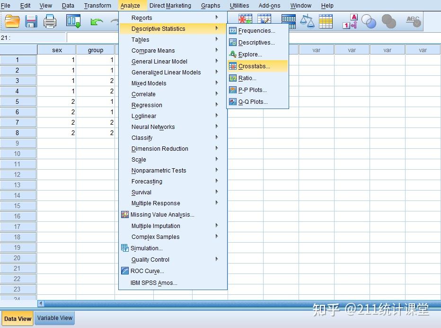
Task: Insert Cases using the grid-with-star icon
Action: [x=245, y=19]
